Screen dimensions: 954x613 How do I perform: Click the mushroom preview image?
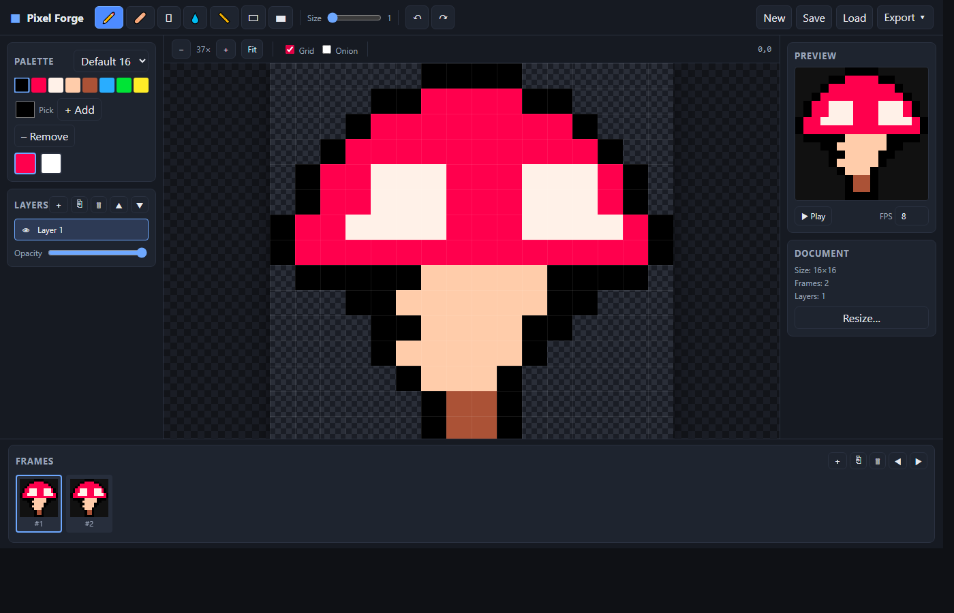(x=861, y=133)
